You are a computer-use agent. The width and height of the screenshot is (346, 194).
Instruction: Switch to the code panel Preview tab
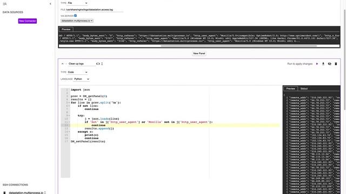[x=291, y=88]
